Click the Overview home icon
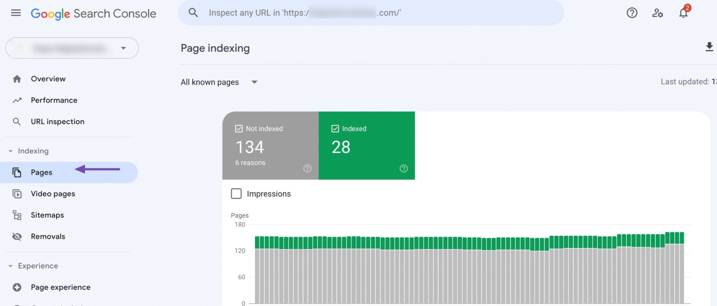This screenshot has width=717, height=306. coord(17,79)
